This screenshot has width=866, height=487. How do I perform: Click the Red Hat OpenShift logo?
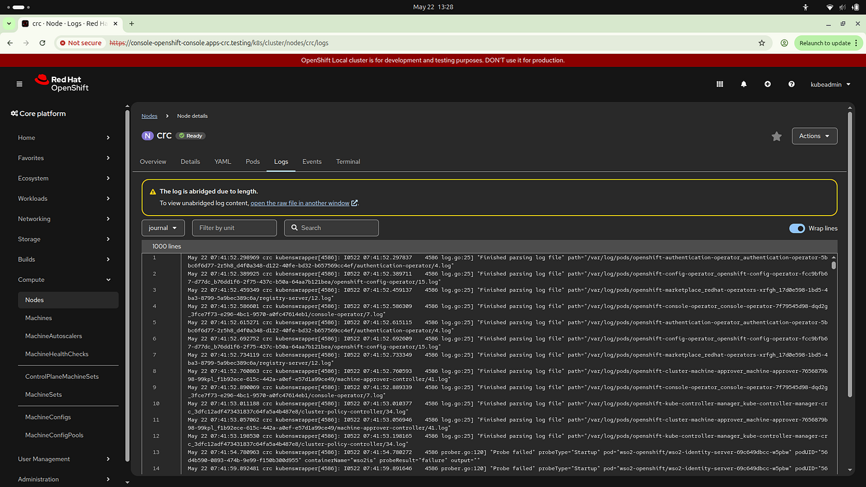(x=62, y=83)
